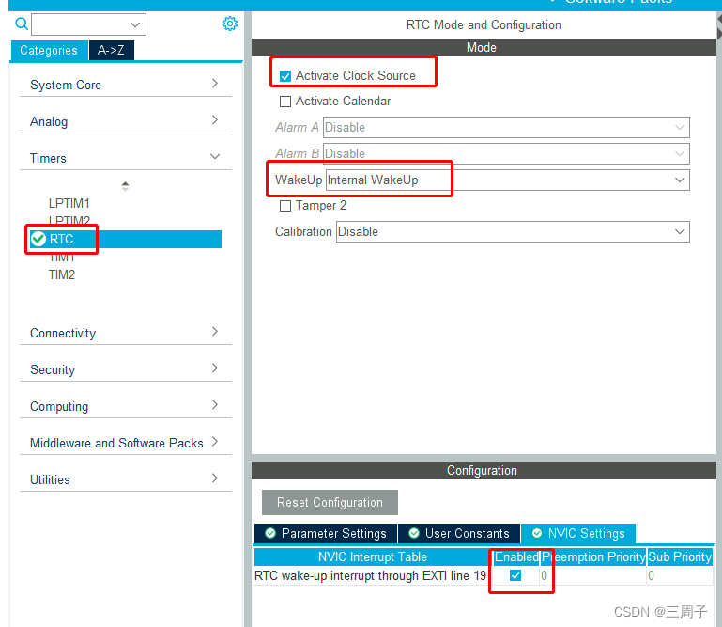The width and height of the screenshot is (722, 627).
Task: Click Reset Configuration button
Action: 330,502
